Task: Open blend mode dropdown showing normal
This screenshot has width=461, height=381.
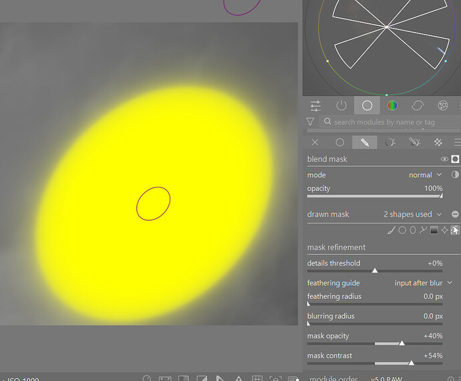Action: click(x=425, y=175)
